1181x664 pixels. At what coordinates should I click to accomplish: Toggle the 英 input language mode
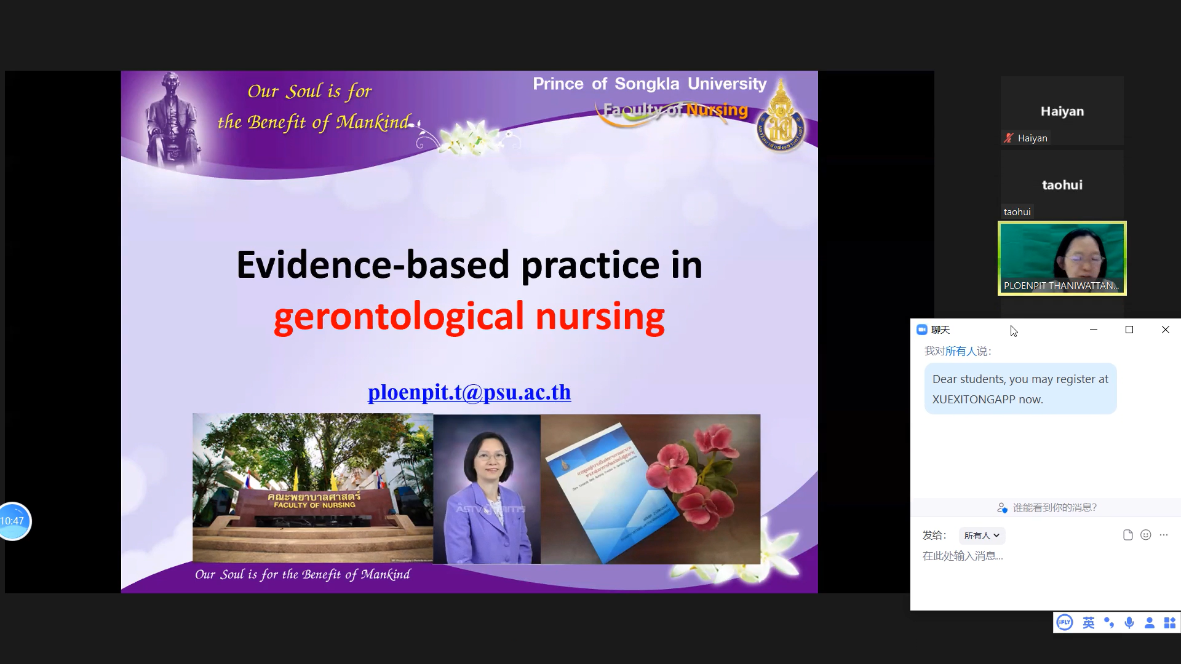point(1088,623)
